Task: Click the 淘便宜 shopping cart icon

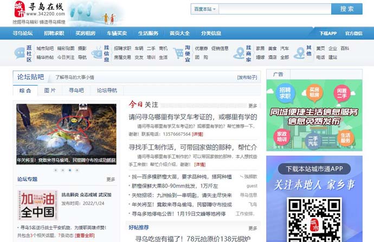Action: tap(178, 53)
